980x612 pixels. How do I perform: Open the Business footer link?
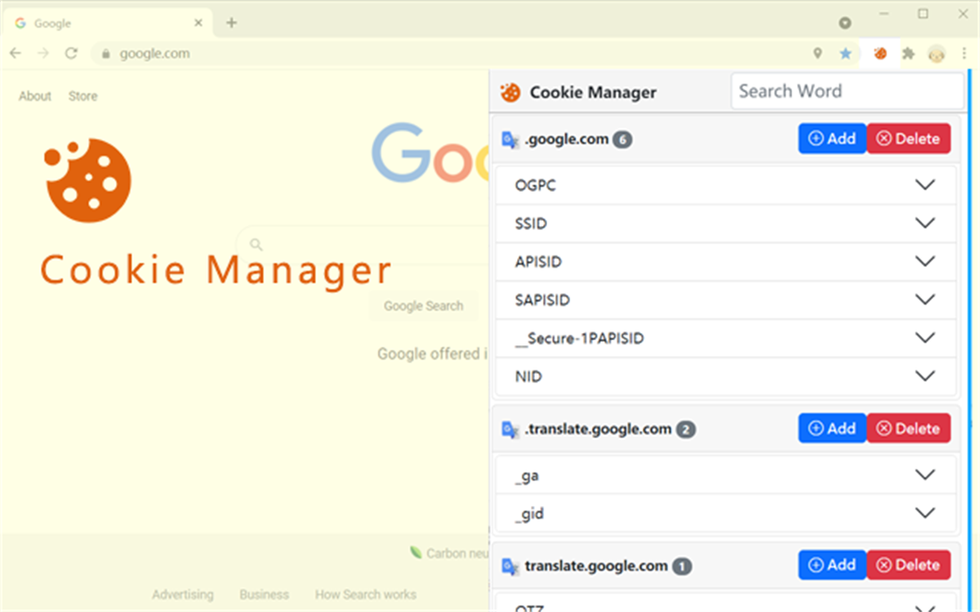[265, 595]
